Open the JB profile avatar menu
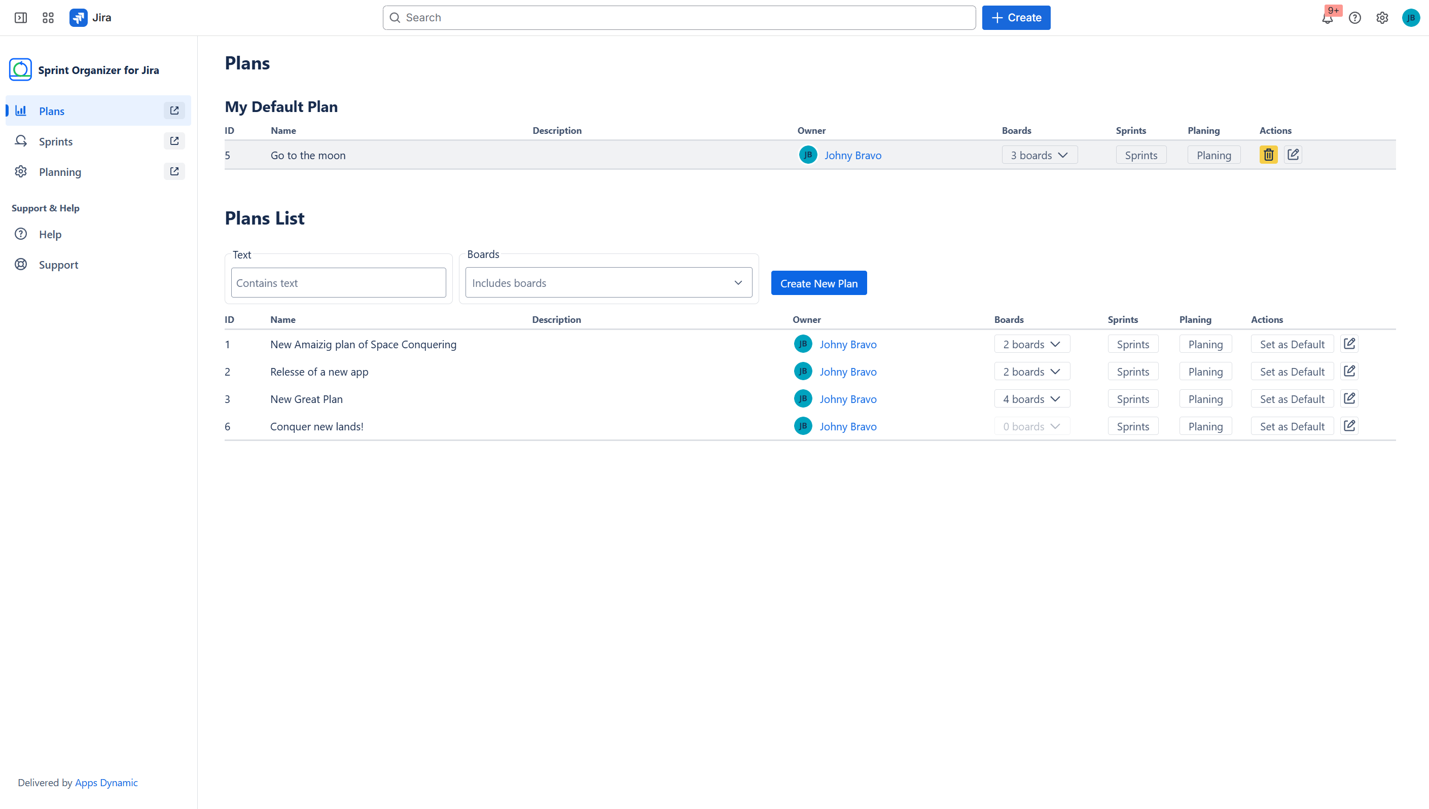This screenshot has height=809, width=1429. point(1410,18)
